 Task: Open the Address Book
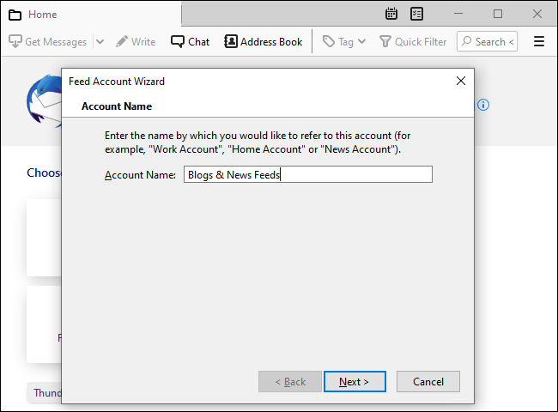click(263, 41)
